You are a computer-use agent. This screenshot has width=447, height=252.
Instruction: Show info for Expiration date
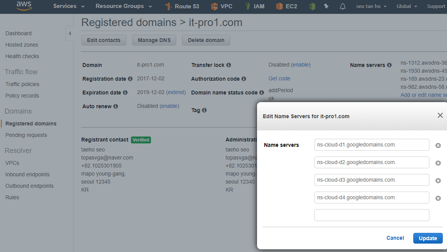pos(125,93)
